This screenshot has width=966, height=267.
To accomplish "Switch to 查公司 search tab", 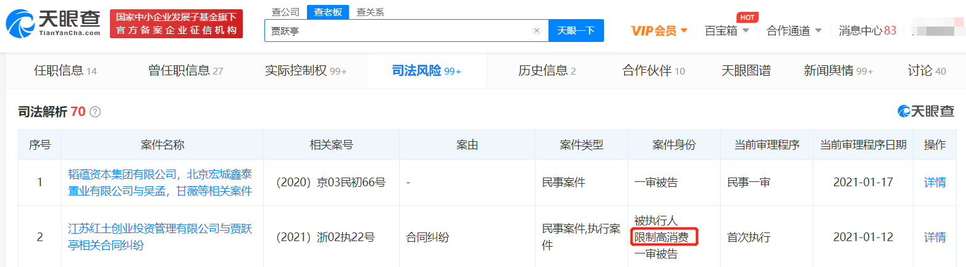I will 285,12.
